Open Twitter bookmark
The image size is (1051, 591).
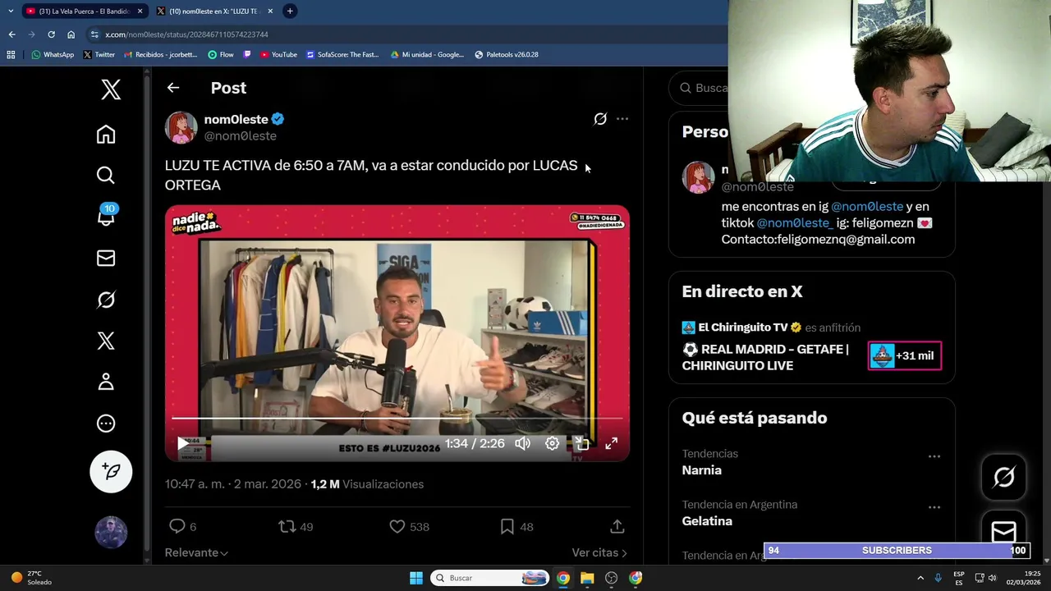pyautogui.click(x=99, y=55)
